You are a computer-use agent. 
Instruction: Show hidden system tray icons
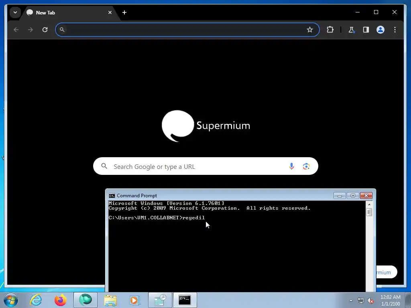(351, 300)
